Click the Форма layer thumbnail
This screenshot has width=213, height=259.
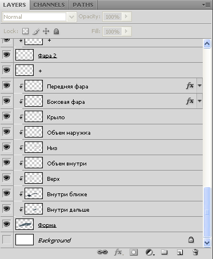pos(25,224)
